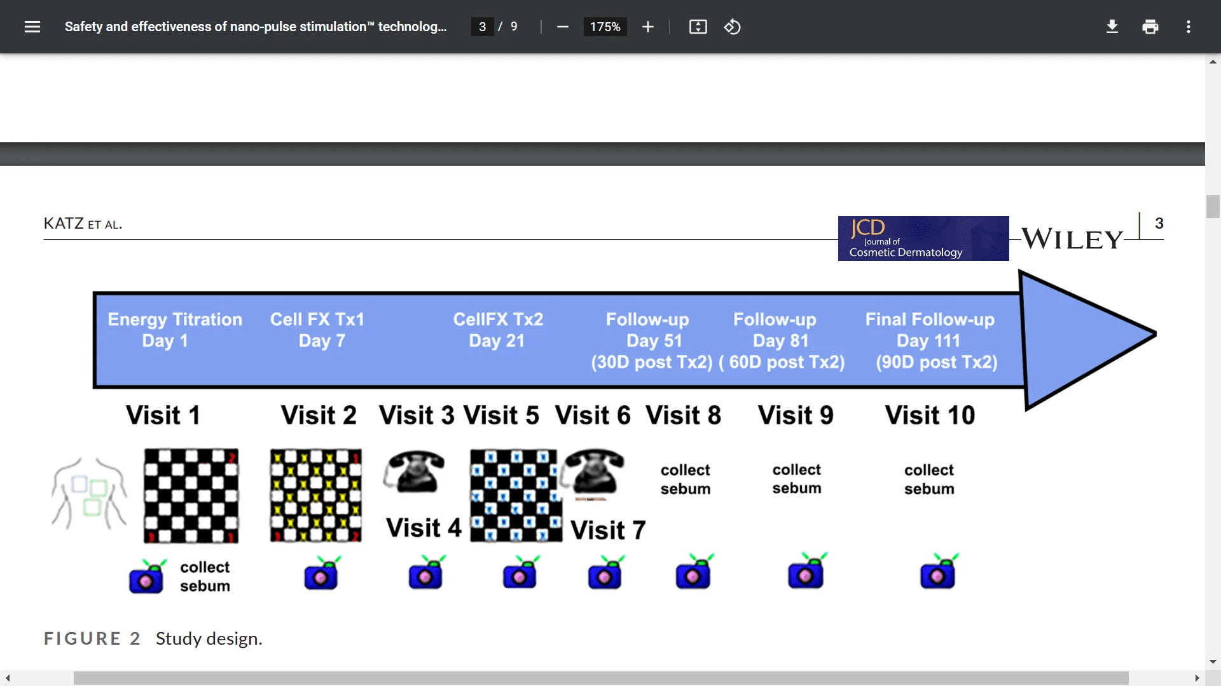Click the scroll up arrow

[1213, 62]
